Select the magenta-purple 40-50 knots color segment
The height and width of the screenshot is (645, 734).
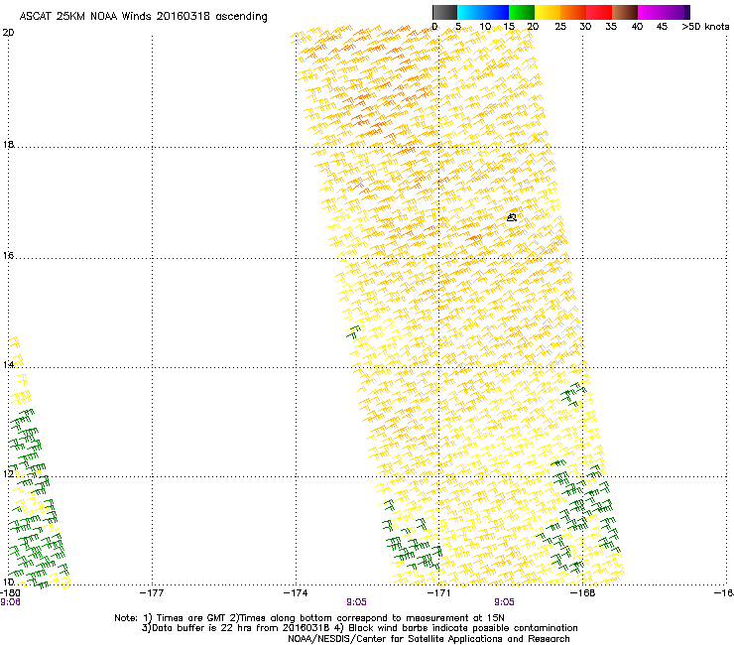point(664,12)
